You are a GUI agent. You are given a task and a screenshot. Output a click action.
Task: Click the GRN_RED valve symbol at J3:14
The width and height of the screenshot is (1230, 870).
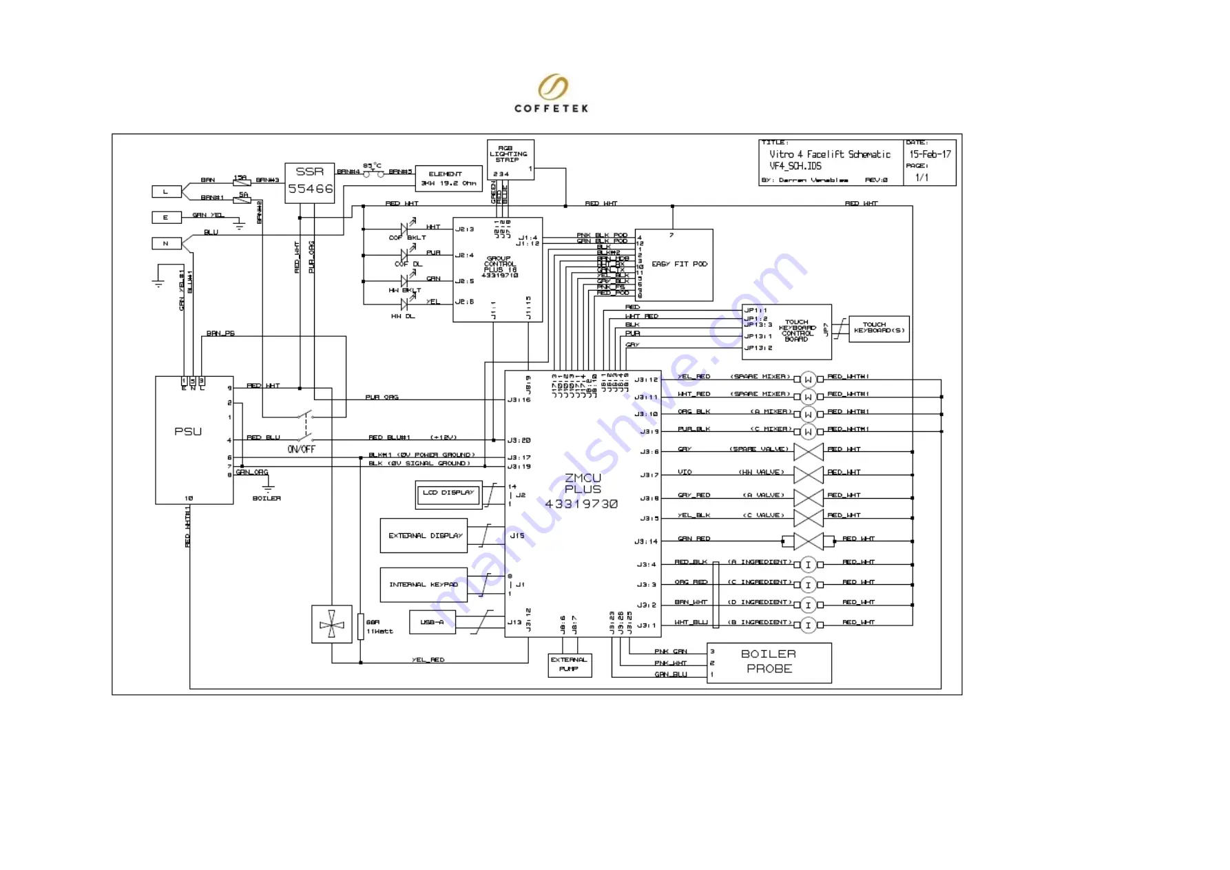click(809, 541)
